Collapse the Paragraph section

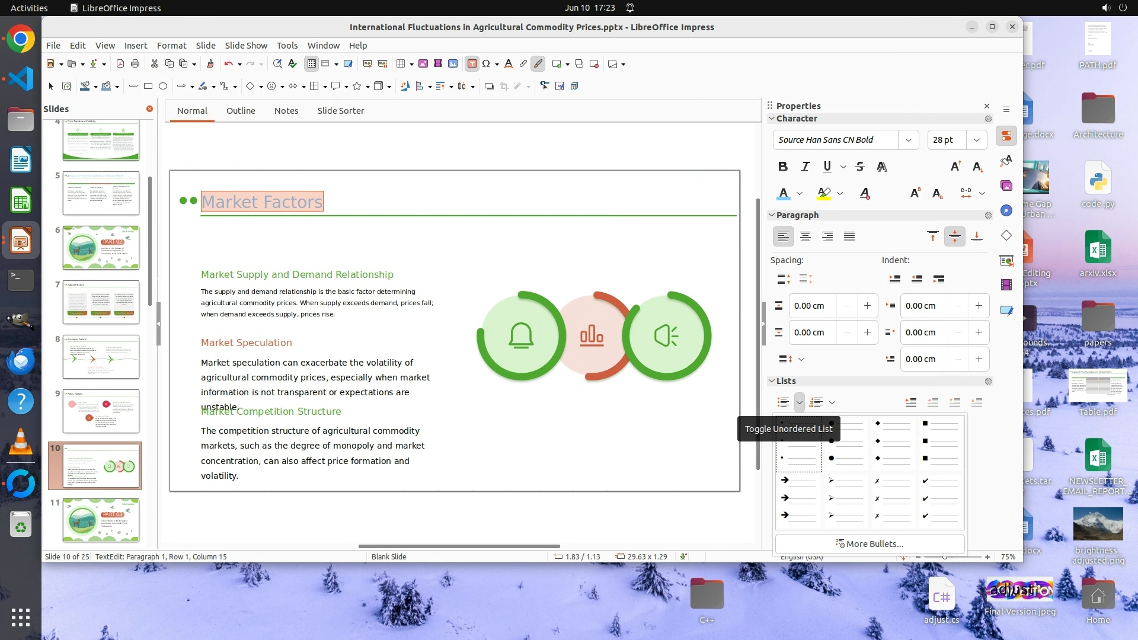coord(772,215)
